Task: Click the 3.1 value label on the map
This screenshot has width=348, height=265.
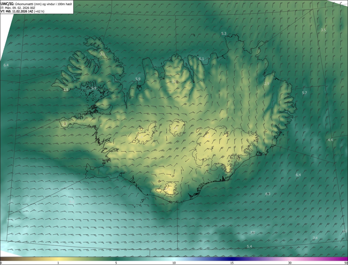Action: [102, 54]
